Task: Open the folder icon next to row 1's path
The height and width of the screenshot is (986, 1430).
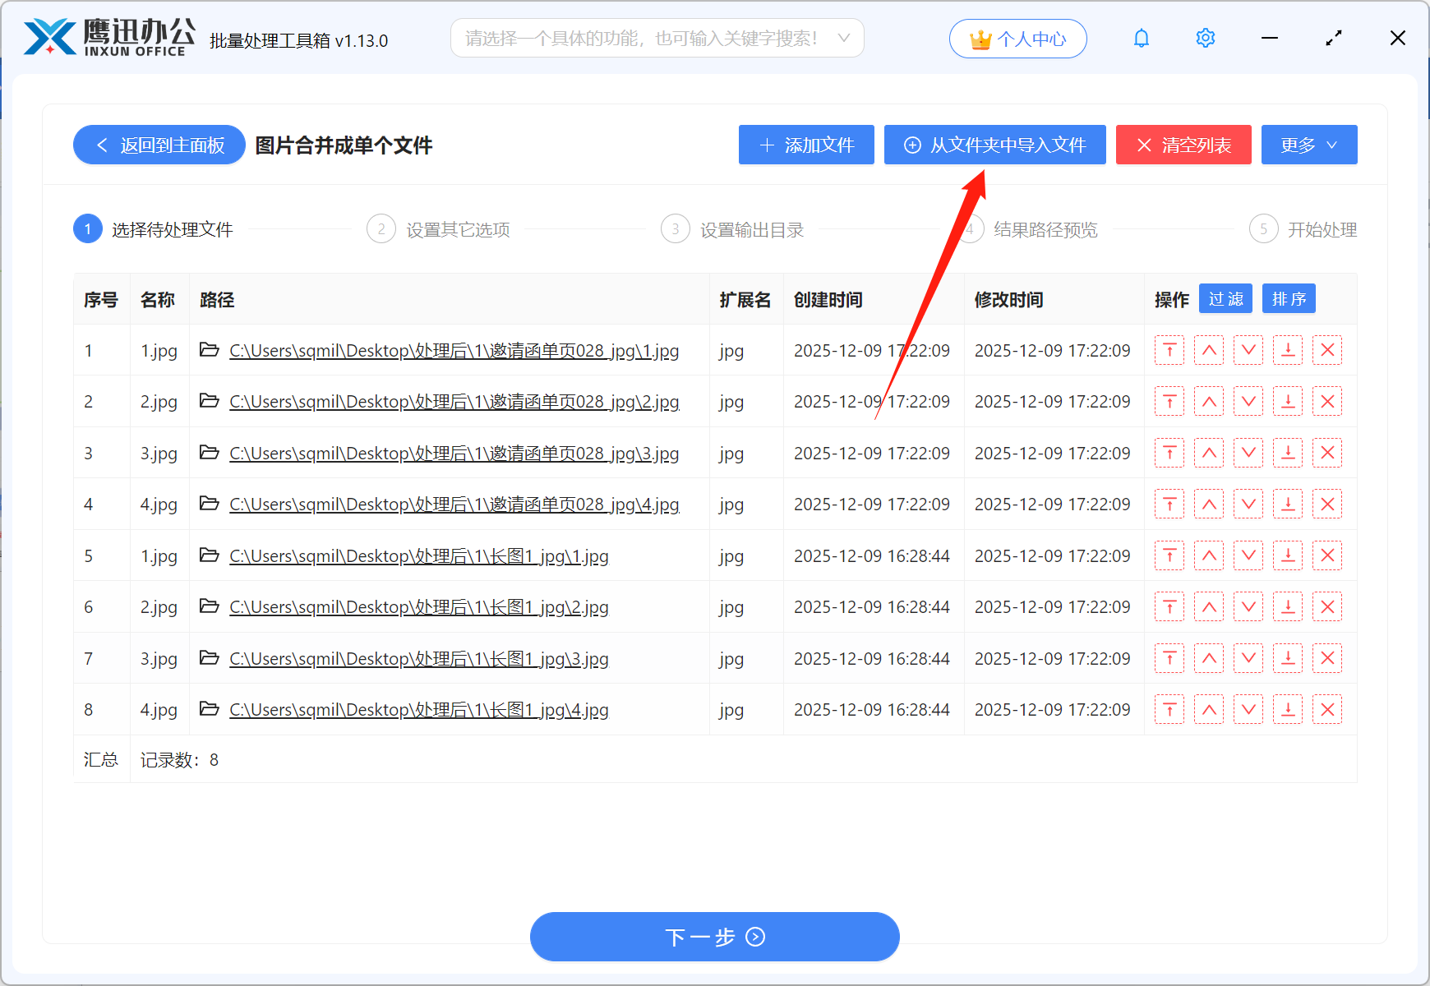Action: pos(209,350)
